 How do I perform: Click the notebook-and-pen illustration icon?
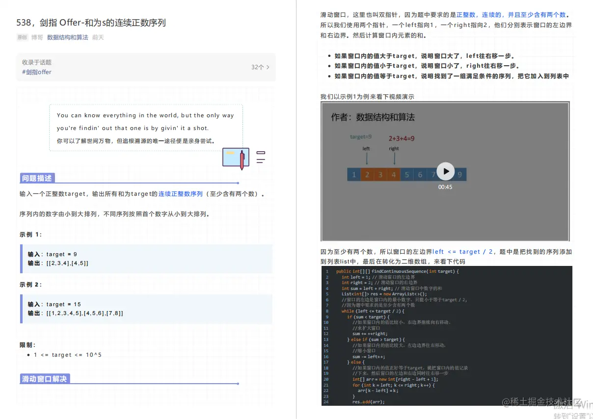click(236, 157)
